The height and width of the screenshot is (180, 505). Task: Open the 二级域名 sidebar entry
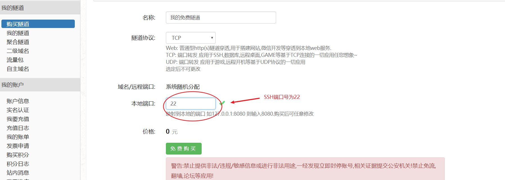[x=18, y=51]
